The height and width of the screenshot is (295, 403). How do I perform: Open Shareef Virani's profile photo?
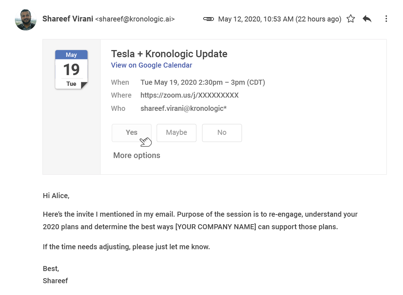pos(26,20)
